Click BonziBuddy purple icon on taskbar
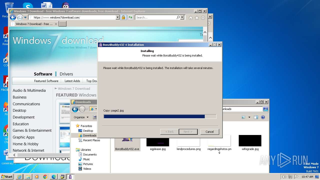Viewport: 320px width, 180px height. click(70, 177)
